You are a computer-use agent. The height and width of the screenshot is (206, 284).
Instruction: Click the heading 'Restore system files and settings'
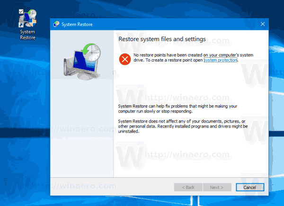pos(162,39)
